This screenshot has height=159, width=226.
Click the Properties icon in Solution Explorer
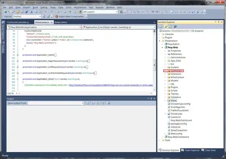coord(160,26)
